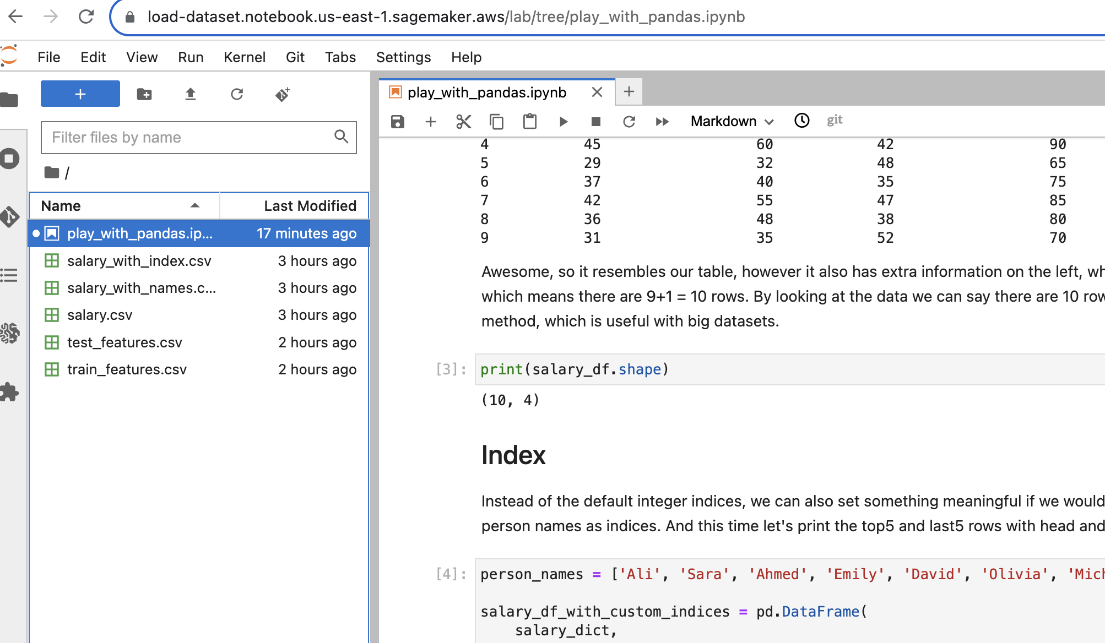The height and width of the screenshot is (643, 1105).
Task: Open the Run menu
Action: [191, 57]
